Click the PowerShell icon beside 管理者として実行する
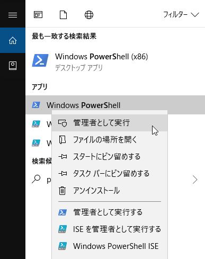The image size is (205, 259). tap(63, 212)
